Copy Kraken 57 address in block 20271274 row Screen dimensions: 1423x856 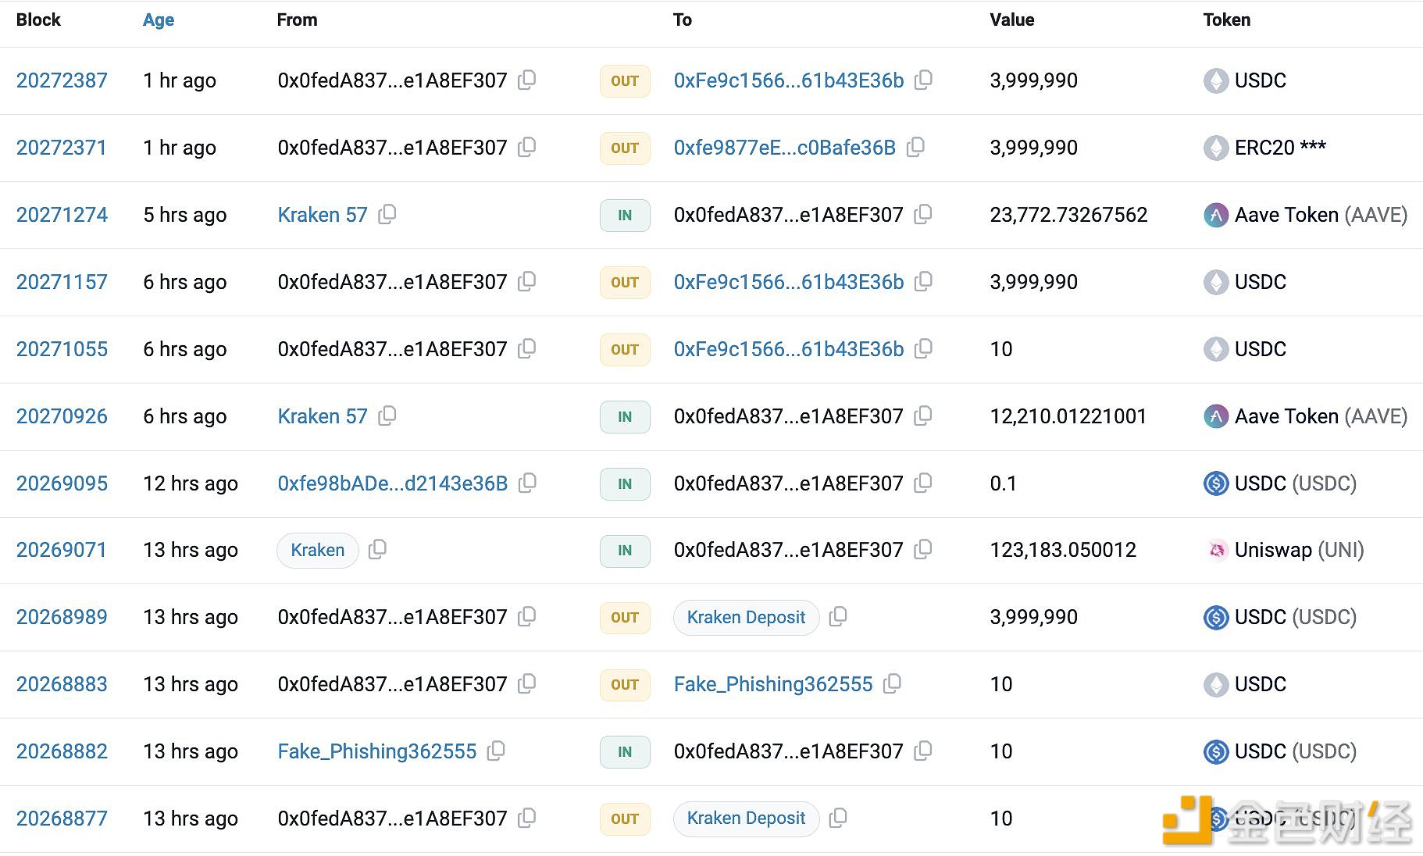[387, 214]
